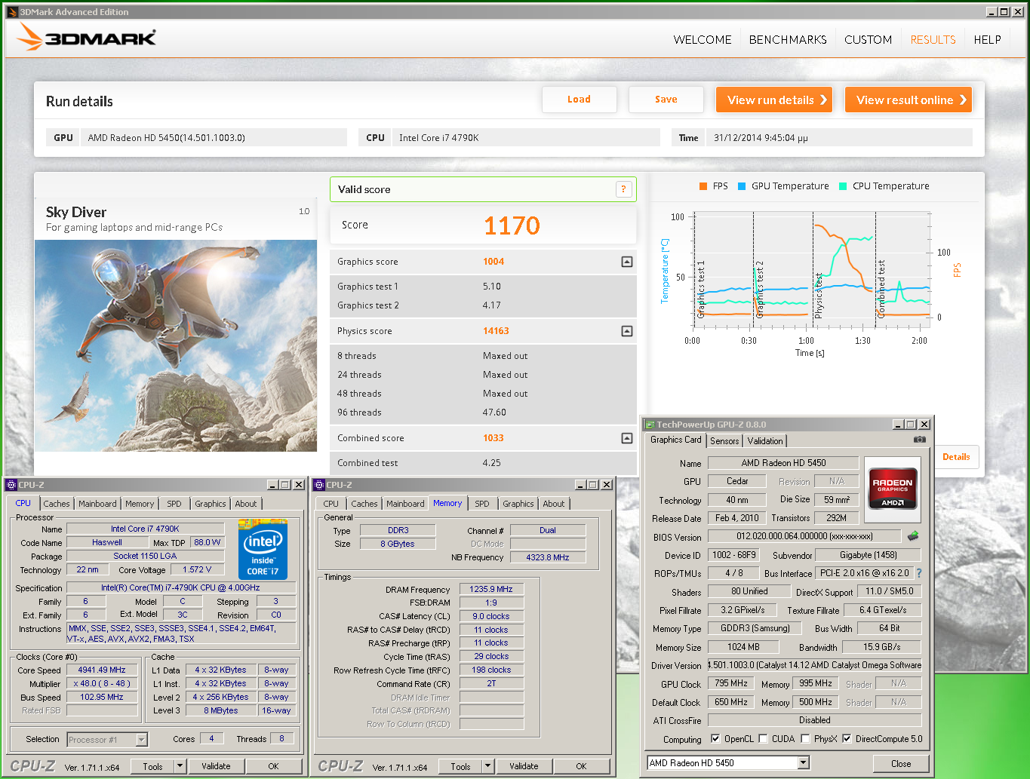The width and height of the screenshot is (1030, 779).
Task: Switch to Memory tab in left CPU-Z window
Action: [x=140, y=504]
